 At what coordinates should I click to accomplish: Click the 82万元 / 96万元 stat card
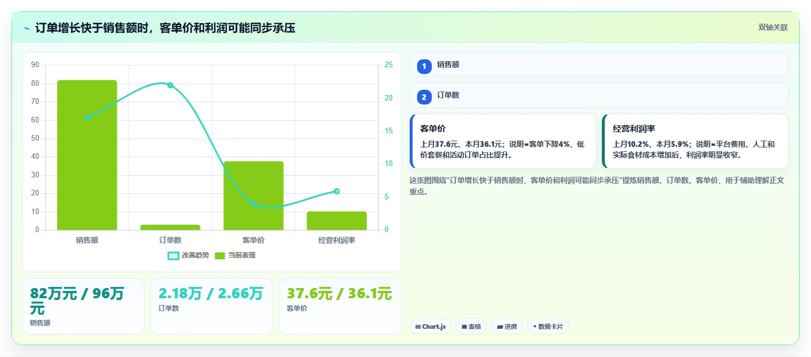tap(83, 306)
